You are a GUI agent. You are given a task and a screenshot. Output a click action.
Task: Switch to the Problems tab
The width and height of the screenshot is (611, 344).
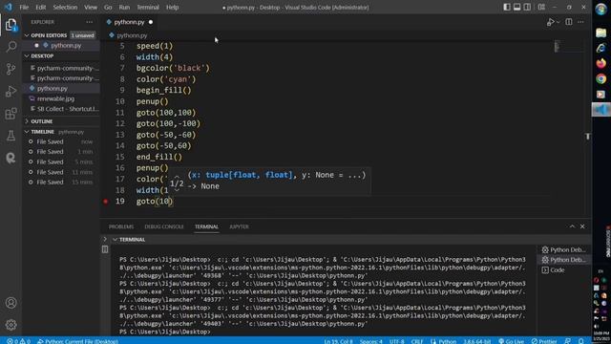[121, 226]
